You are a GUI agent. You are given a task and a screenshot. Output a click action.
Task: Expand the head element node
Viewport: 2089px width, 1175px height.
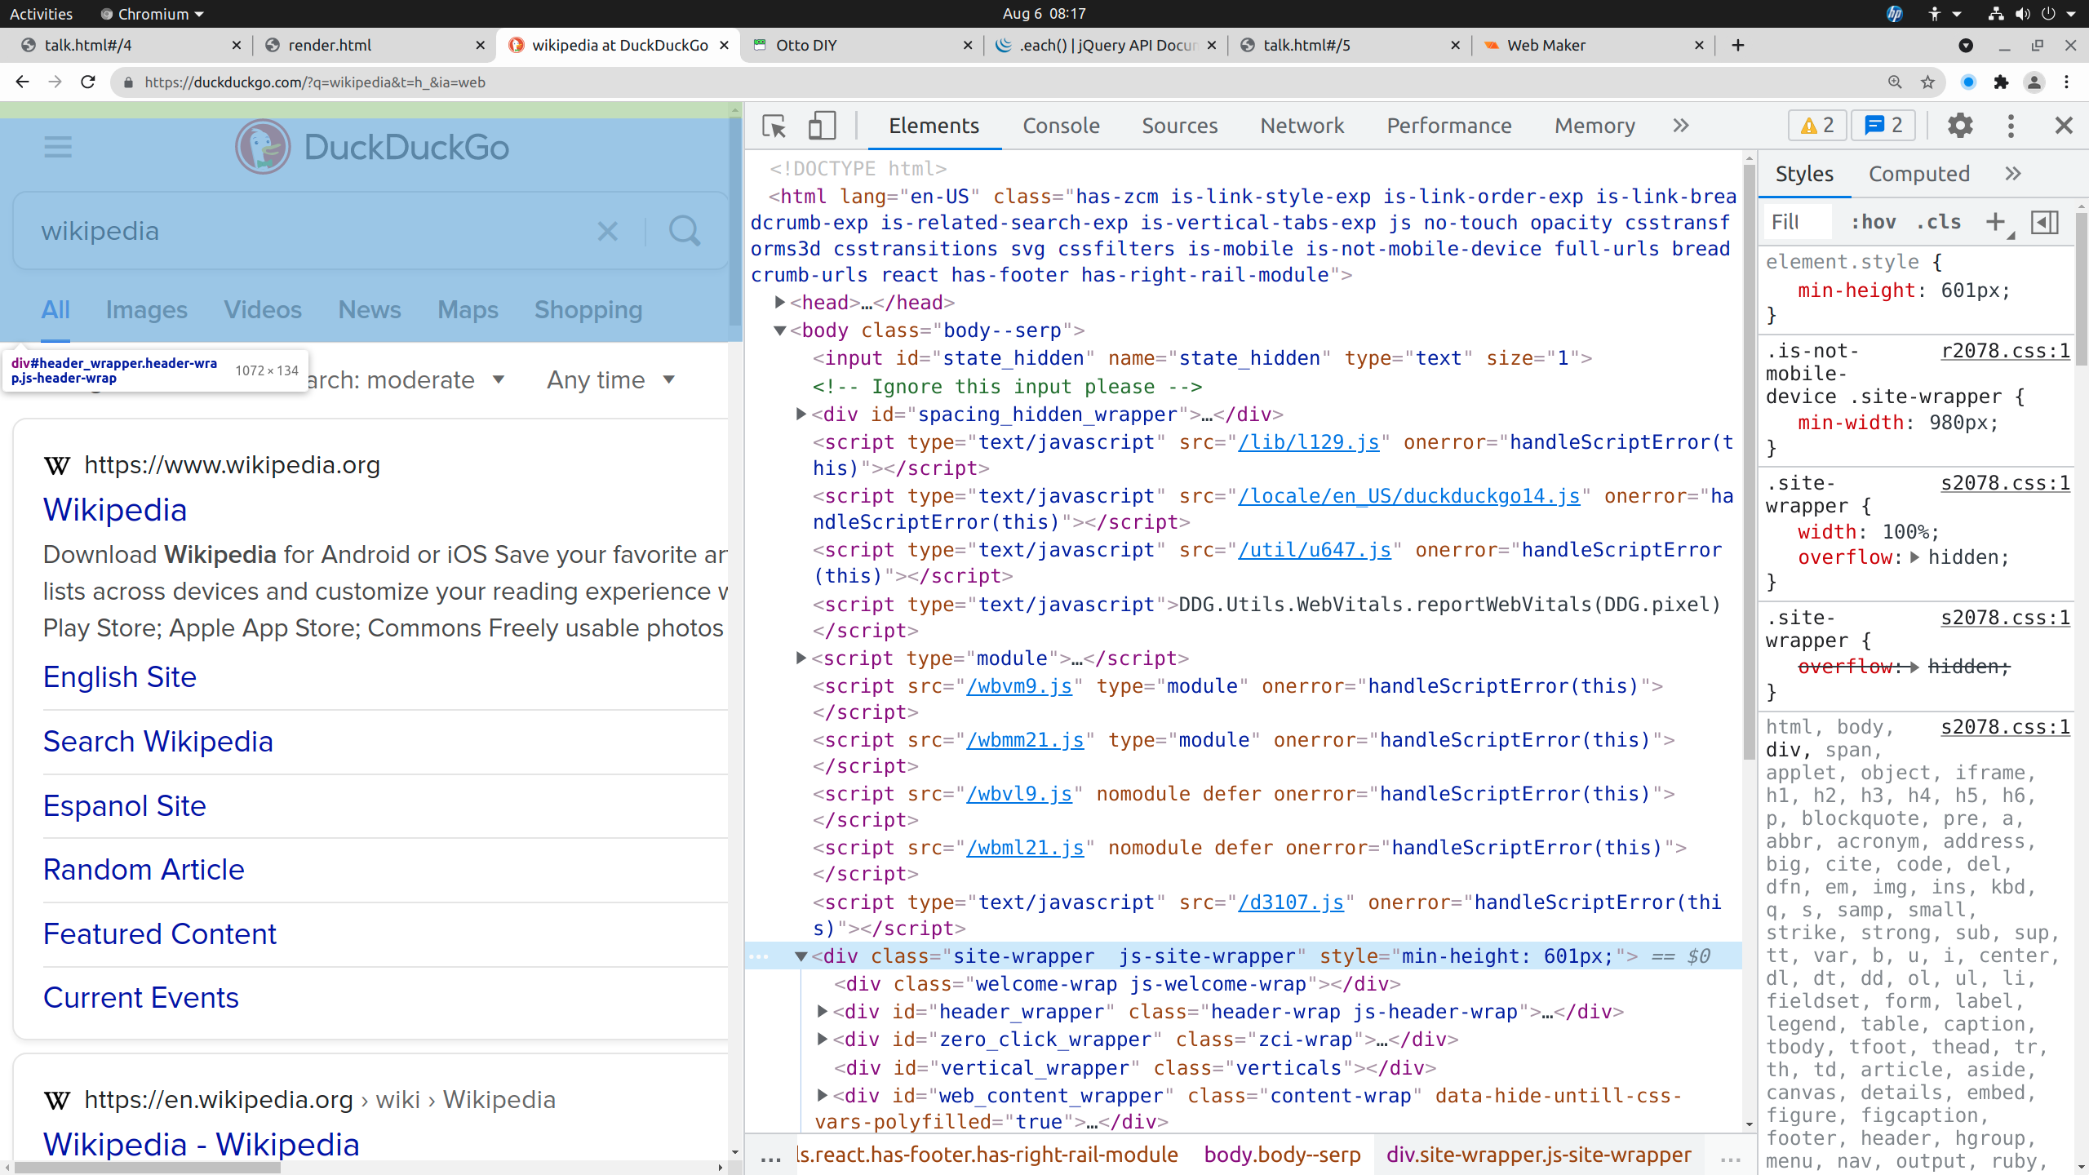point(779,303)
